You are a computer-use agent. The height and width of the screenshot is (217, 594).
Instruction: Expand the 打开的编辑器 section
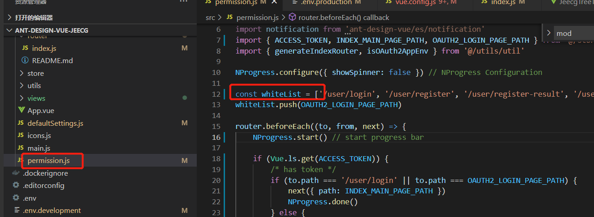click(x=10, y=18)
